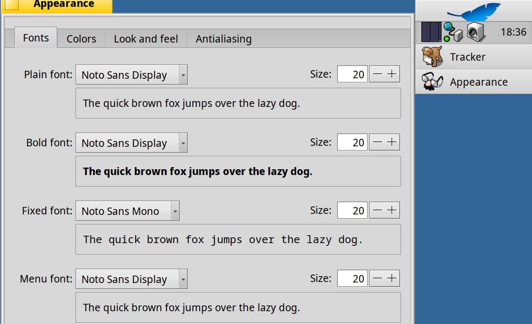Switch to the Colors tab
This screenshot has height=324, width=532.
81,39
